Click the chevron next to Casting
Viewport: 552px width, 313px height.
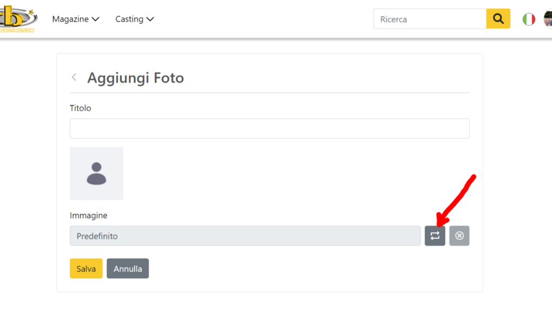point(150,19)
